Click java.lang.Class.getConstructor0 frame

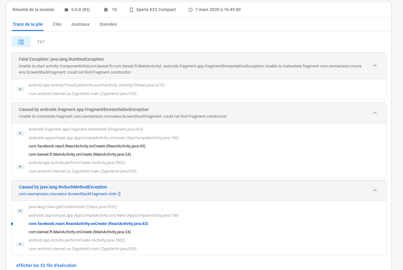73,207
